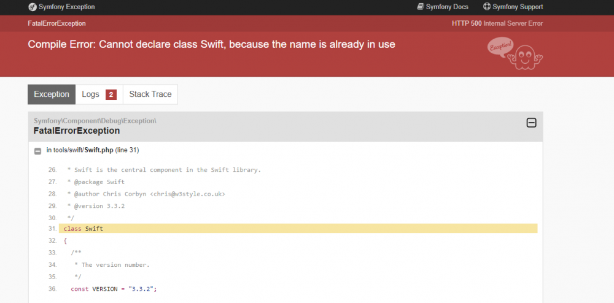This screenshot has height=303, width=614.
Task: Collapse the FatalErrorException panel with minus icon
Action: 532,123
